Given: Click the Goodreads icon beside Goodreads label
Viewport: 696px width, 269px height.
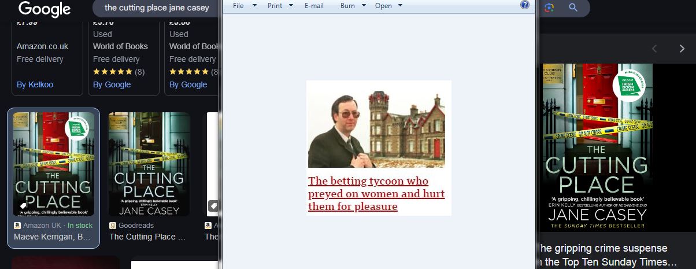Looking at the screenshot, I should pyautogui.click(x=113, y=226).
